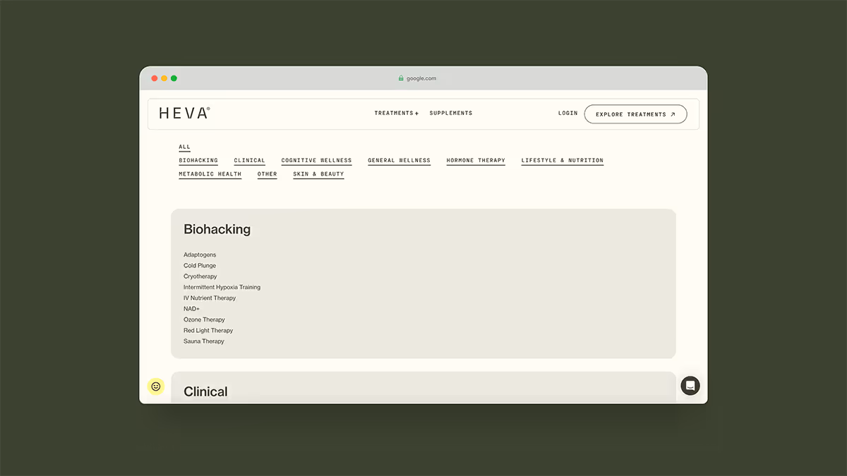Open the yellow smiley feedback icon
This screenshot has width=847, height=476.
pyautogui.click(x=155, y=386)
